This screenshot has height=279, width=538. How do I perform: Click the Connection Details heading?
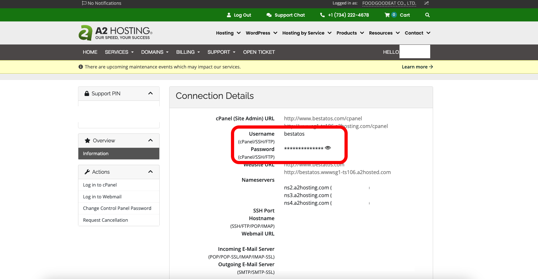coord(215,96)
